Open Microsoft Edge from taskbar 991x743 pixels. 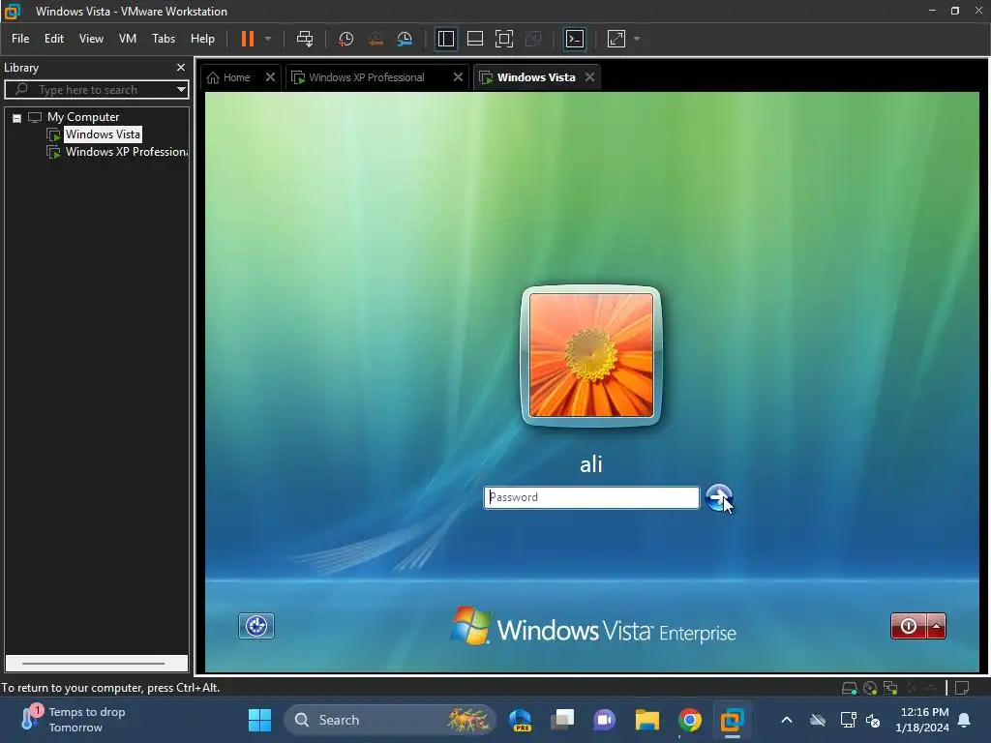(520, 720)
